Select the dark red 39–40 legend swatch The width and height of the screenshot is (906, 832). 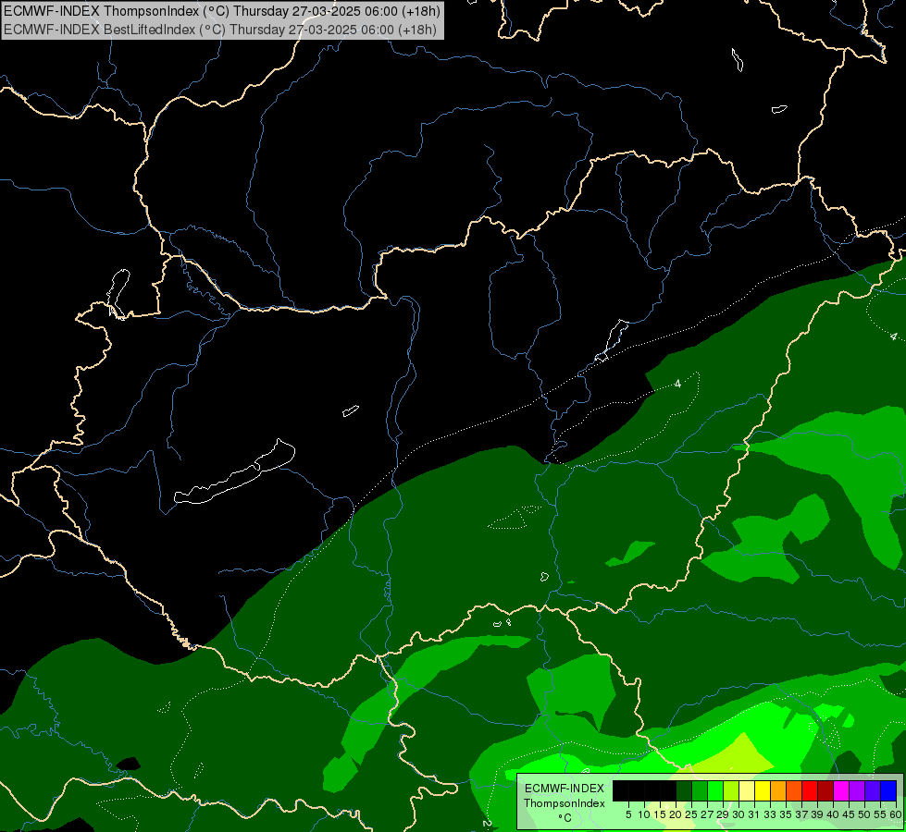(x=825, y=791)
